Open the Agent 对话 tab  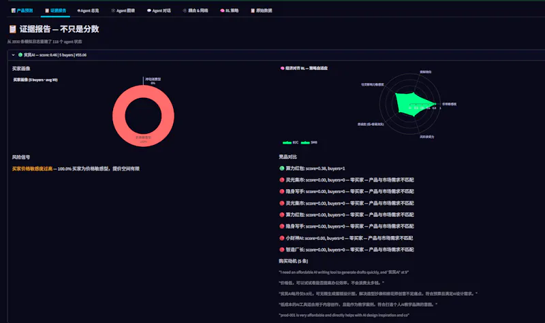click(x=159, y=11)
